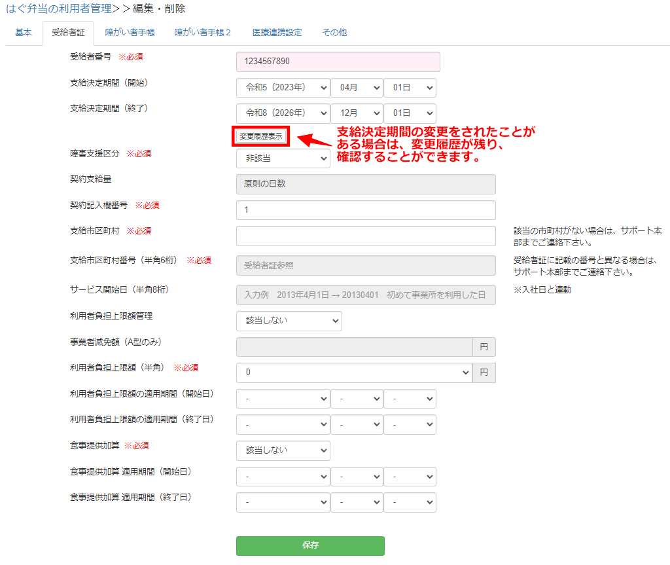Open the end year dropdown 令和8（2026年）
The width and height of the screenshot is (670, 565).
coord(283,113)
